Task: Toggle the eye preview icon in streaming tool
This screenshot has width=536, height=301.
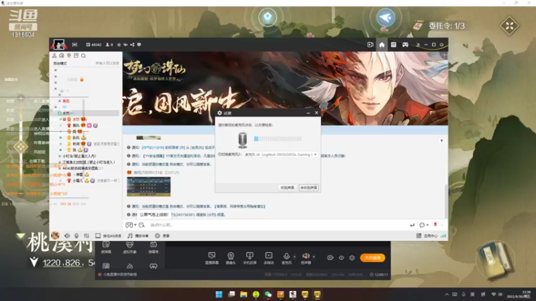Action: tap(341, 258)
